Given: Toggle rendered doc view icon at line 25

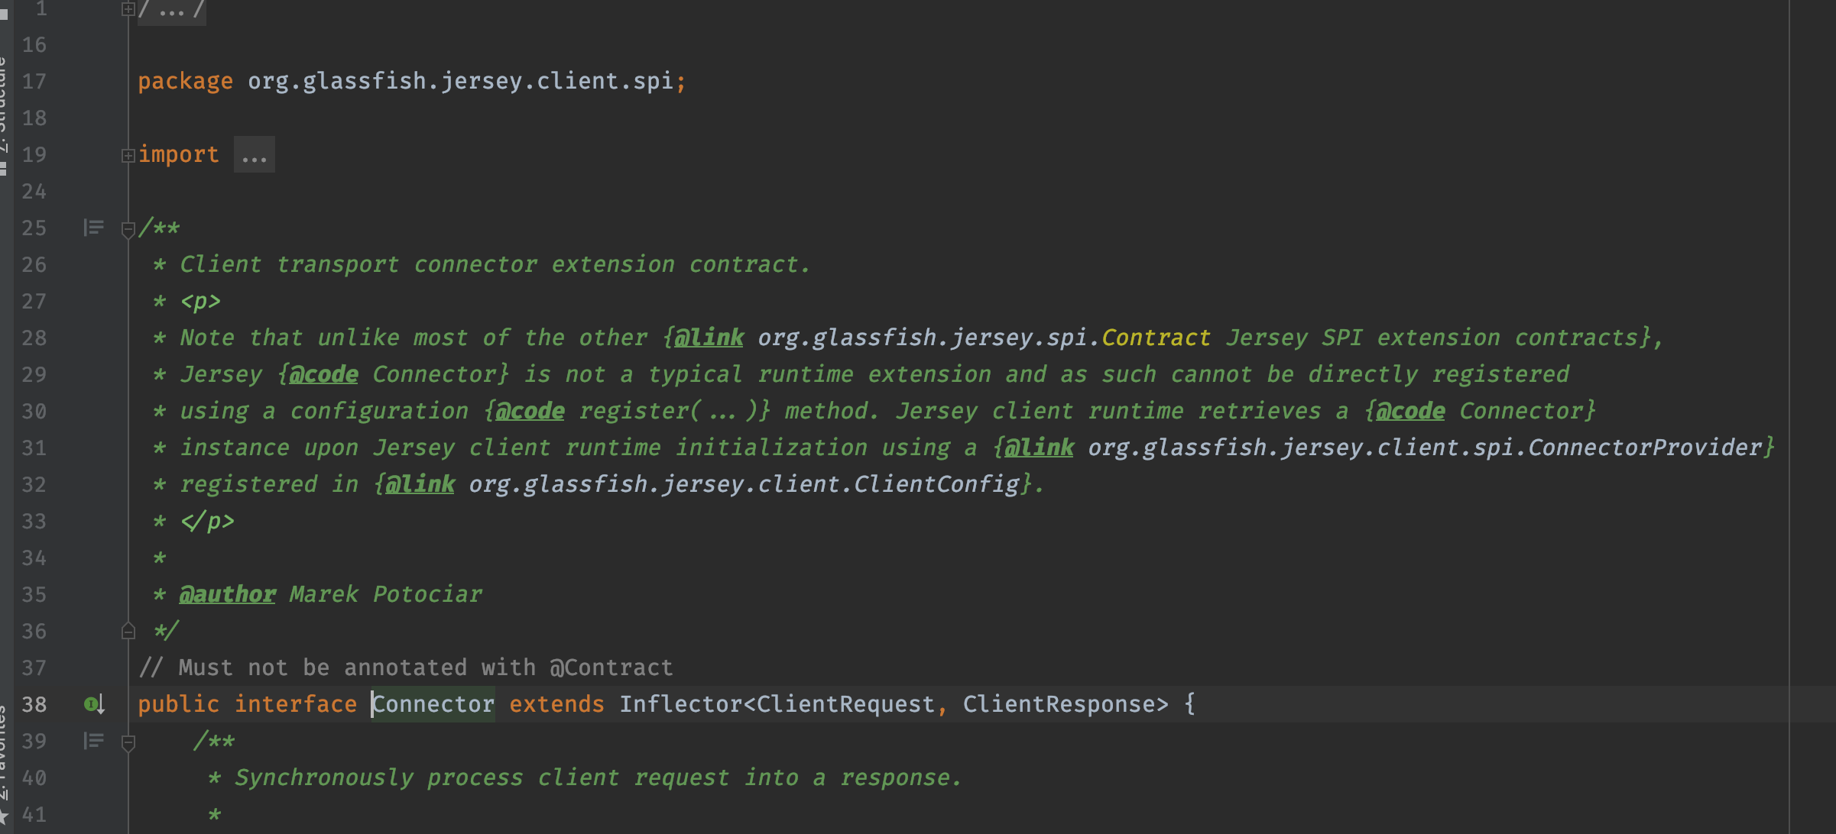Looking at the screenshot, I should pyautogui.click(x=93, y=228).
